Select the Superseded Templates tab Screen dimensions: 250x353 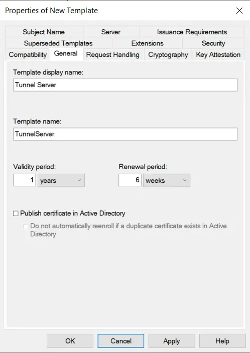58,43
